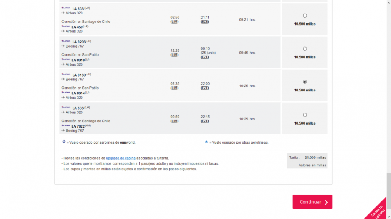The image size is (391, 219).
Task: Click LATAM logo next to LA 8139
Action: (x=66, y=74)
